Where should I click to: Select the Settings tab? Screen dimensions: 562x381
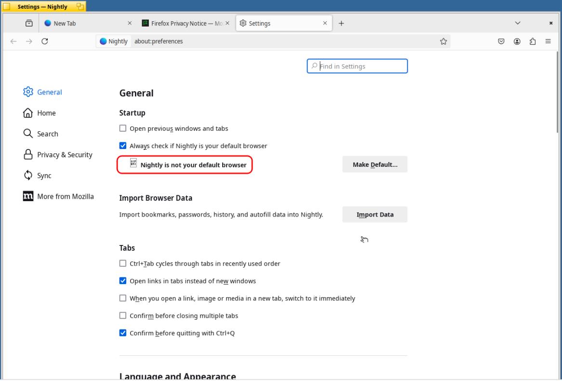pos(284,23)
